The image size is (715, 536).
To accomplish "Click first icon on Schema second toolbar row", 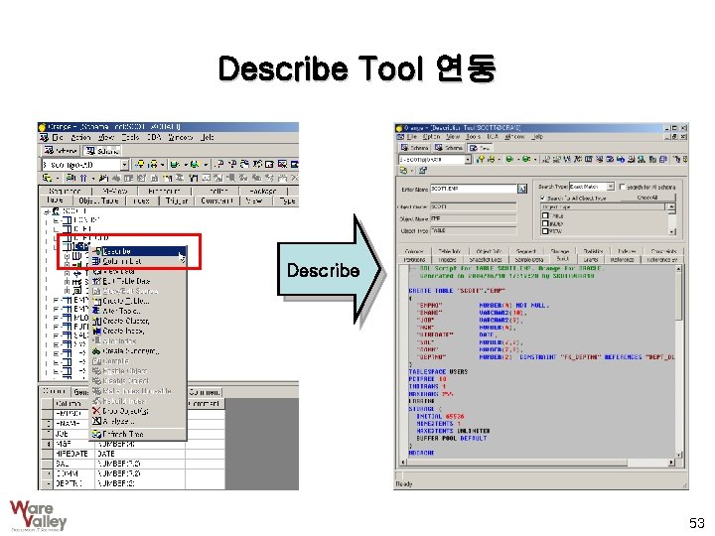I will point(46,178).
